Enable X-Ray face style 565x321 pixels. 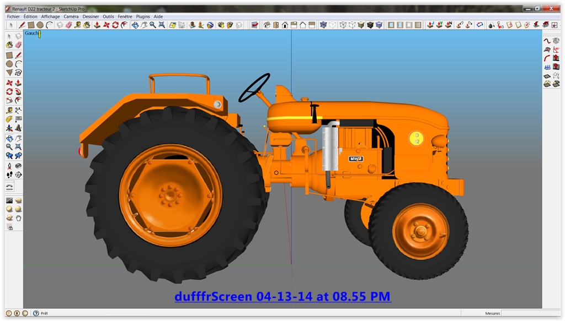(323, 25)
